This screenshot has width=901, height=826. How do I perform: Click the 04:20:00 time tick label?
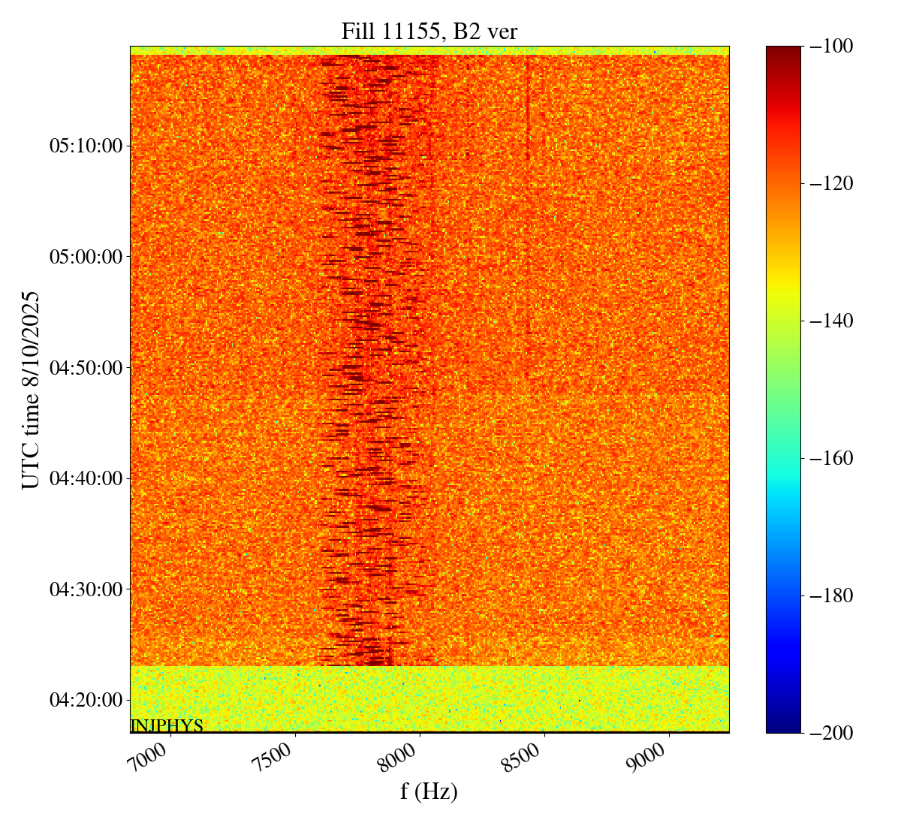click(86, 700)
